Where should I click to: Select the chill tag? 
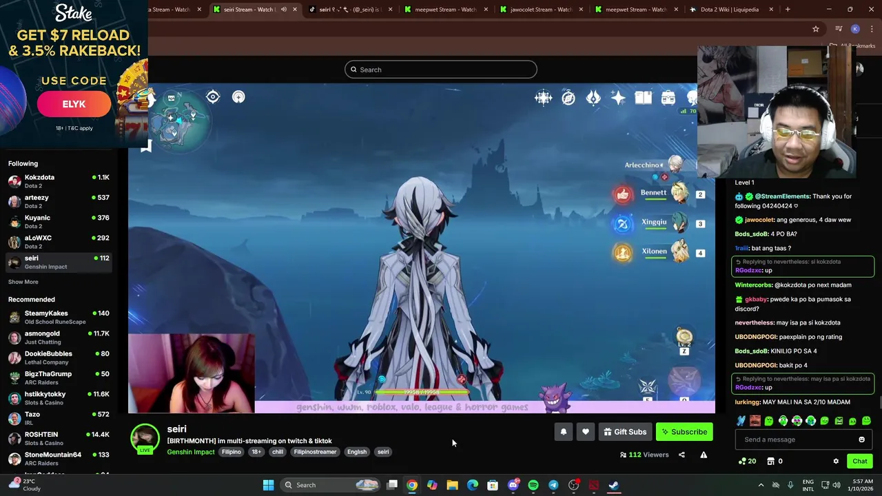tap(278, 452)
